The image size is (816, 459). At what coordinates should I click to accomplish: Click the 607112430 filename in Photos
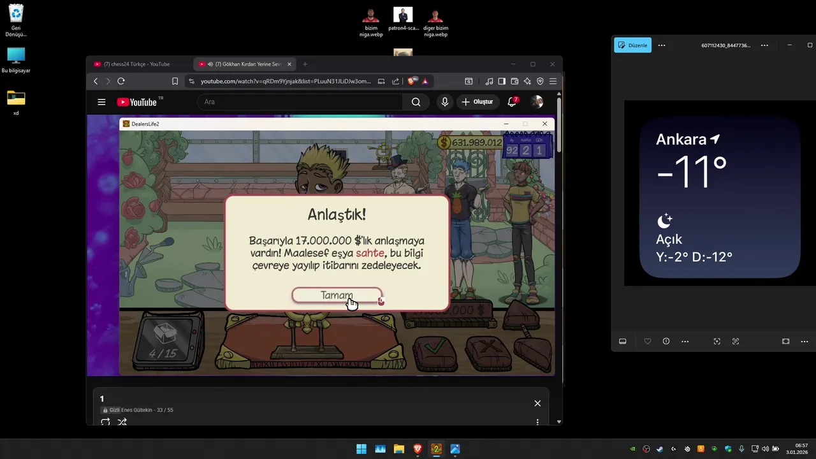pyautogui.click(x=725, y=45)
